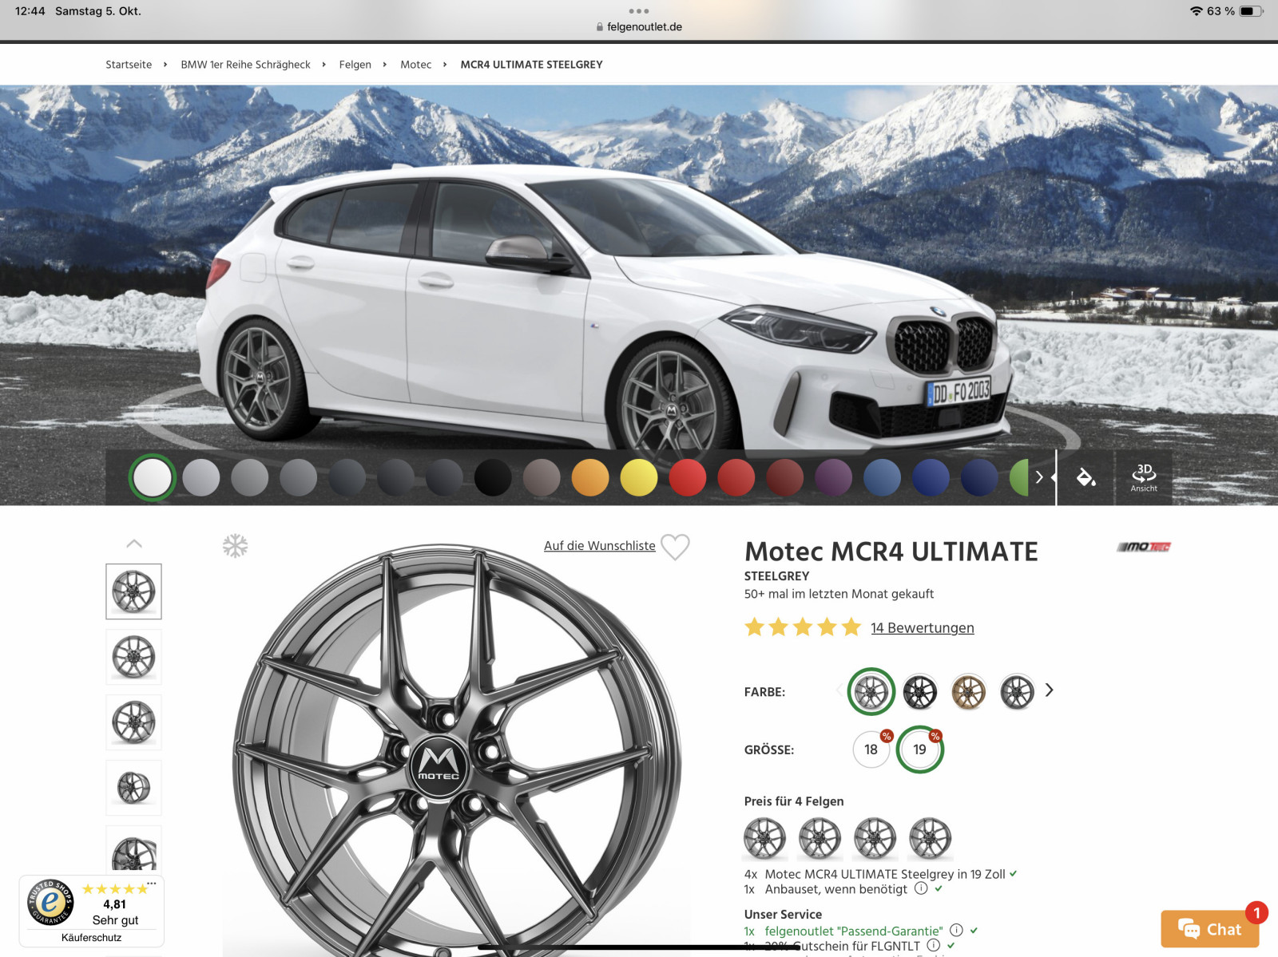Click Auf die Wunschliste link
Image resolution: width=1278 pixels, height=957 pixels.
tap(600, 546)
